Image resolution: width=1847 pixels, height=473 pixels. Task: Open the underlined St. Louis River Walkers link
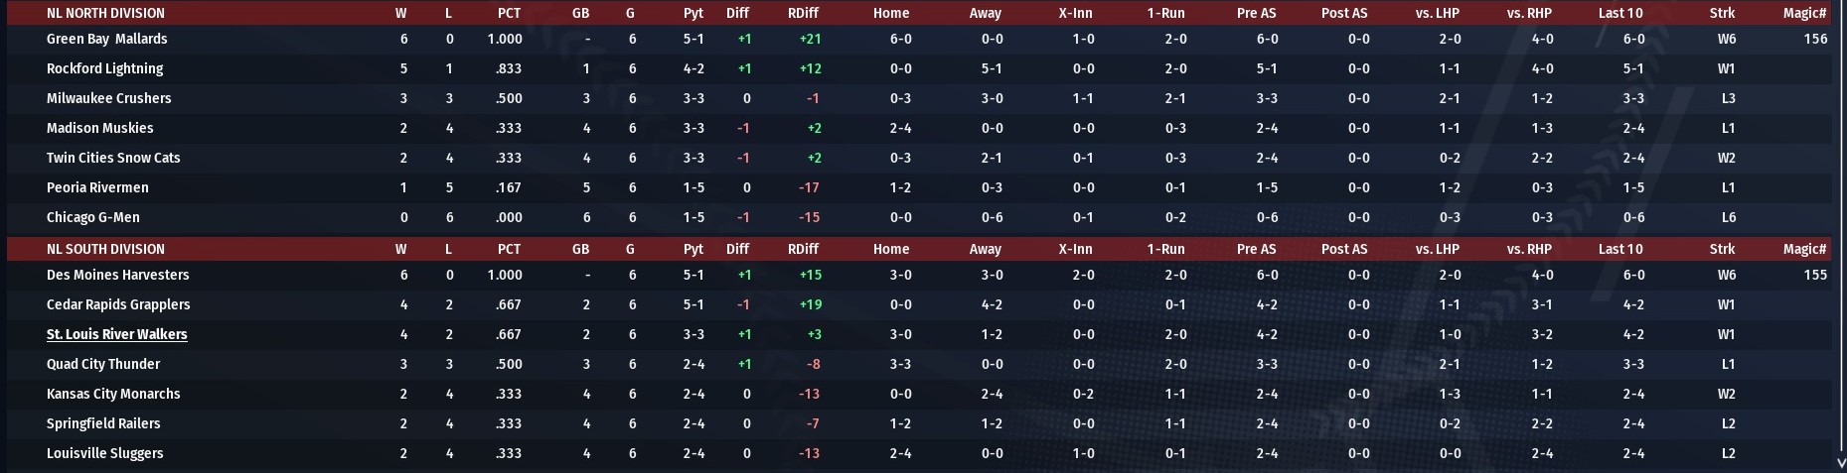pos(116,334)
